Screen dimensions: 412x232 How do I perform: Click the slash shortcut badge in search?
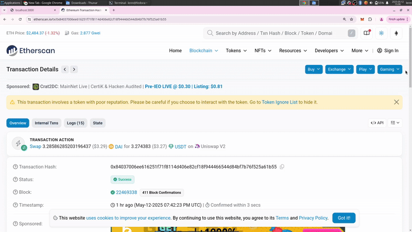coord(351,33)
